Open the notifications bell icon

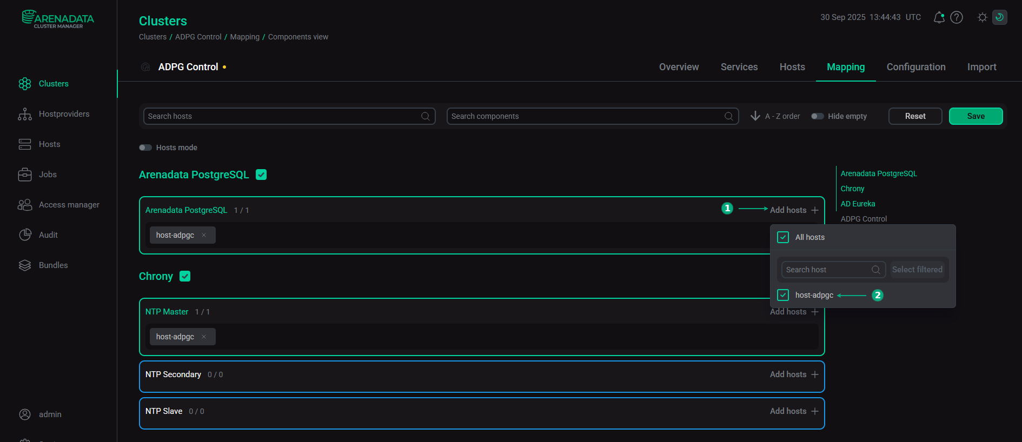[939, 17]
